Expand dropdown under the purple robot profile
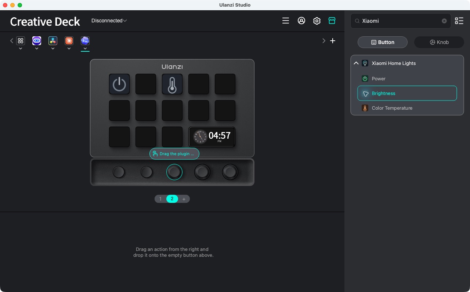 (x=37, y=48)
